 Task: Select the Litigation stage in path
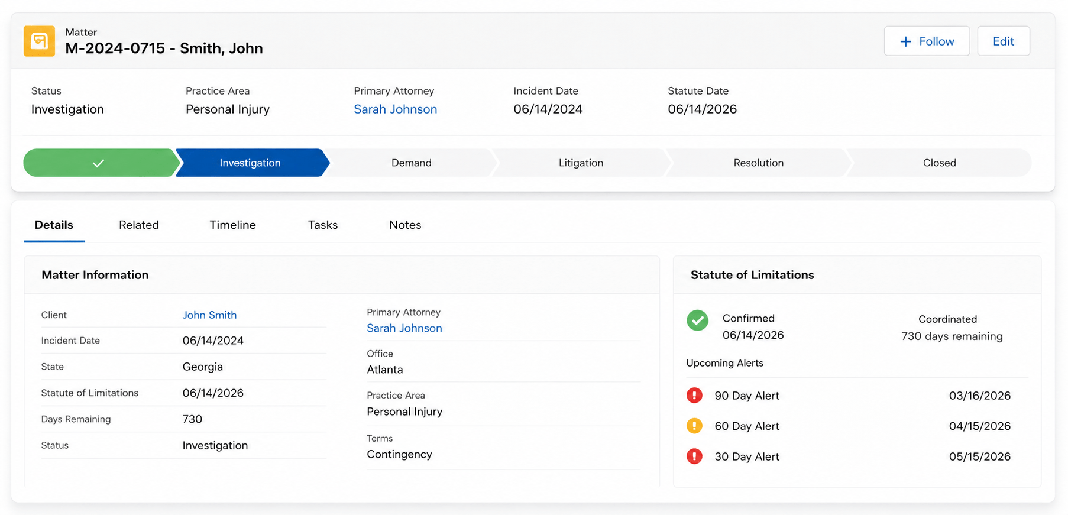tap(581, 163)
